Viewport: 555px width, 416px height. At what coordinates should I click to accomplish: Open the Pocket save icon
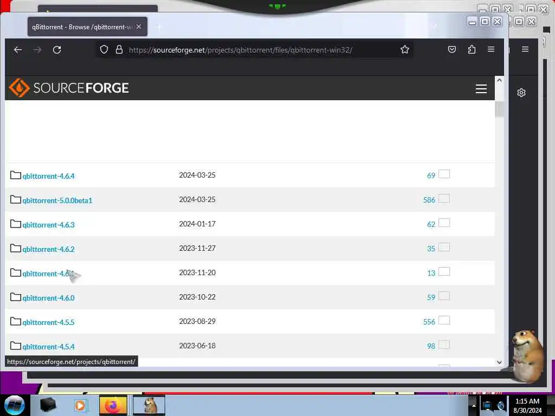(452, 49)
